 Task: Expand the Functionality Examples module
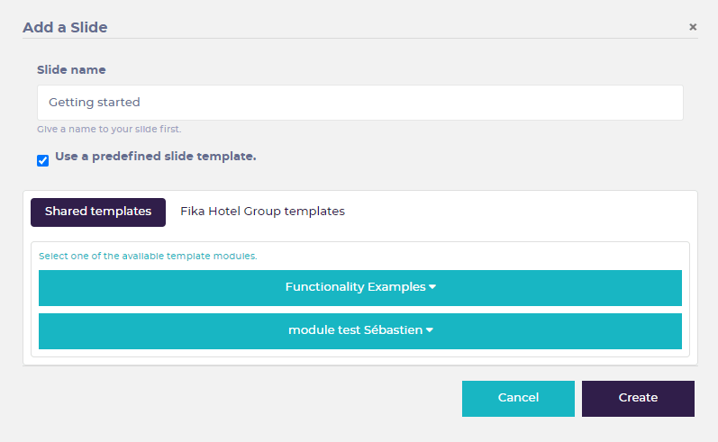pyautogui.click(x=360, y=288)
